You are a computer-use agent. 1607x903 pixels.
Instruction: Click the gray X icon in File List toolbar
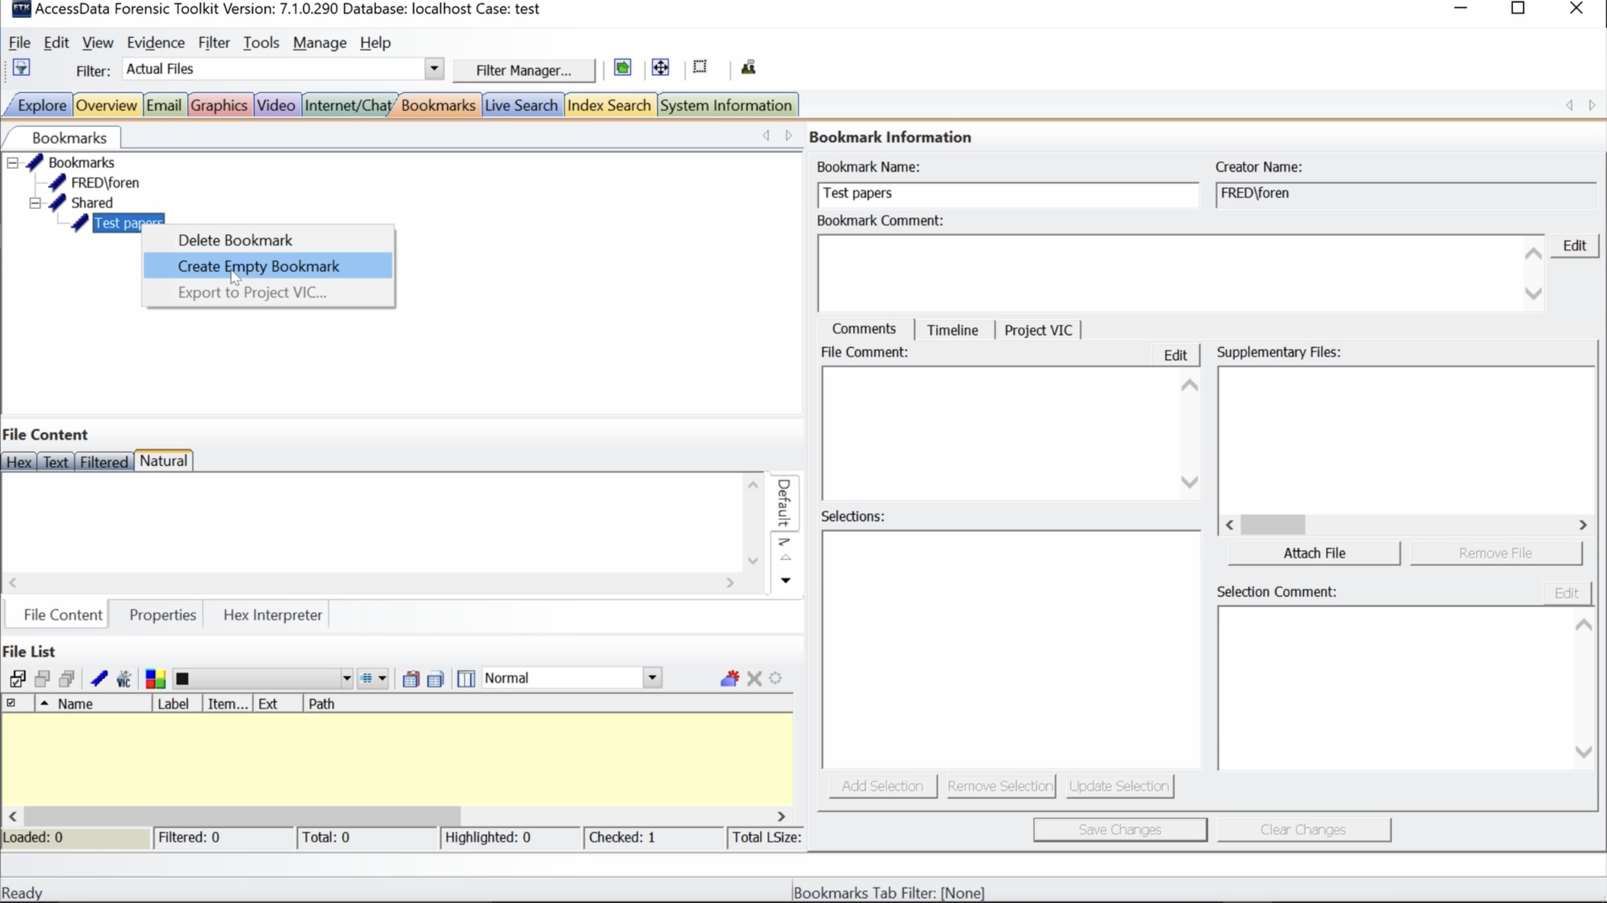pyautogui.click(x=754, y=678)
